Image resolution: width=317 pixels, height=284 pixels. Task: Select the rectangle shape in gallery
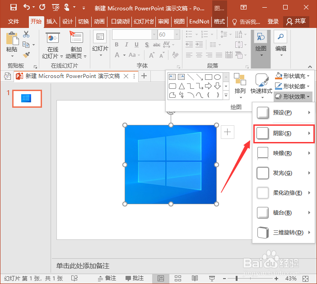click(209, 77)
